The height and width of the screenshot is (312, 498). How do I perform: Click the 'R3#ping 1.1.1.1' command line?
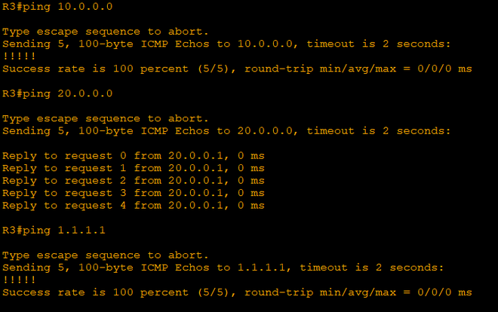(x=54, y=230)
